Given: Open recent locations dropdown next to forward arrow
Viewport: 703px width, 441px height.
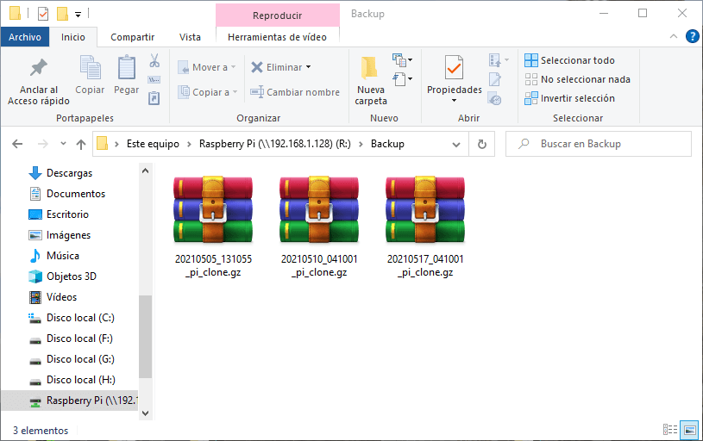Looking at the screenshot, I should click(x=63, y=144).
